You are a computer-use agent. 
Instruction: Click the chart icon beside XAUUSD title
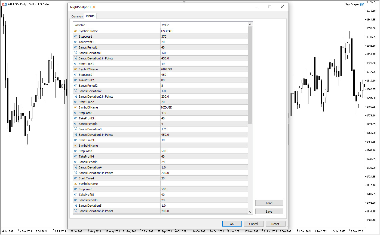(x=4, y=4)
